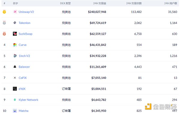The width and height of the screenshot is (180, 113).
Task: Sort by 24H交易次数 column header
Action: [134, 3]
